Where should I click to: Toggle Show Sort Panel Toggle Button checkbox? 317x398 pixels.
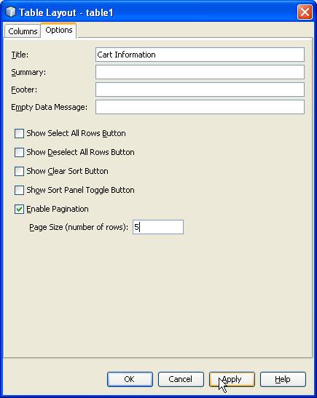point(20,190)
